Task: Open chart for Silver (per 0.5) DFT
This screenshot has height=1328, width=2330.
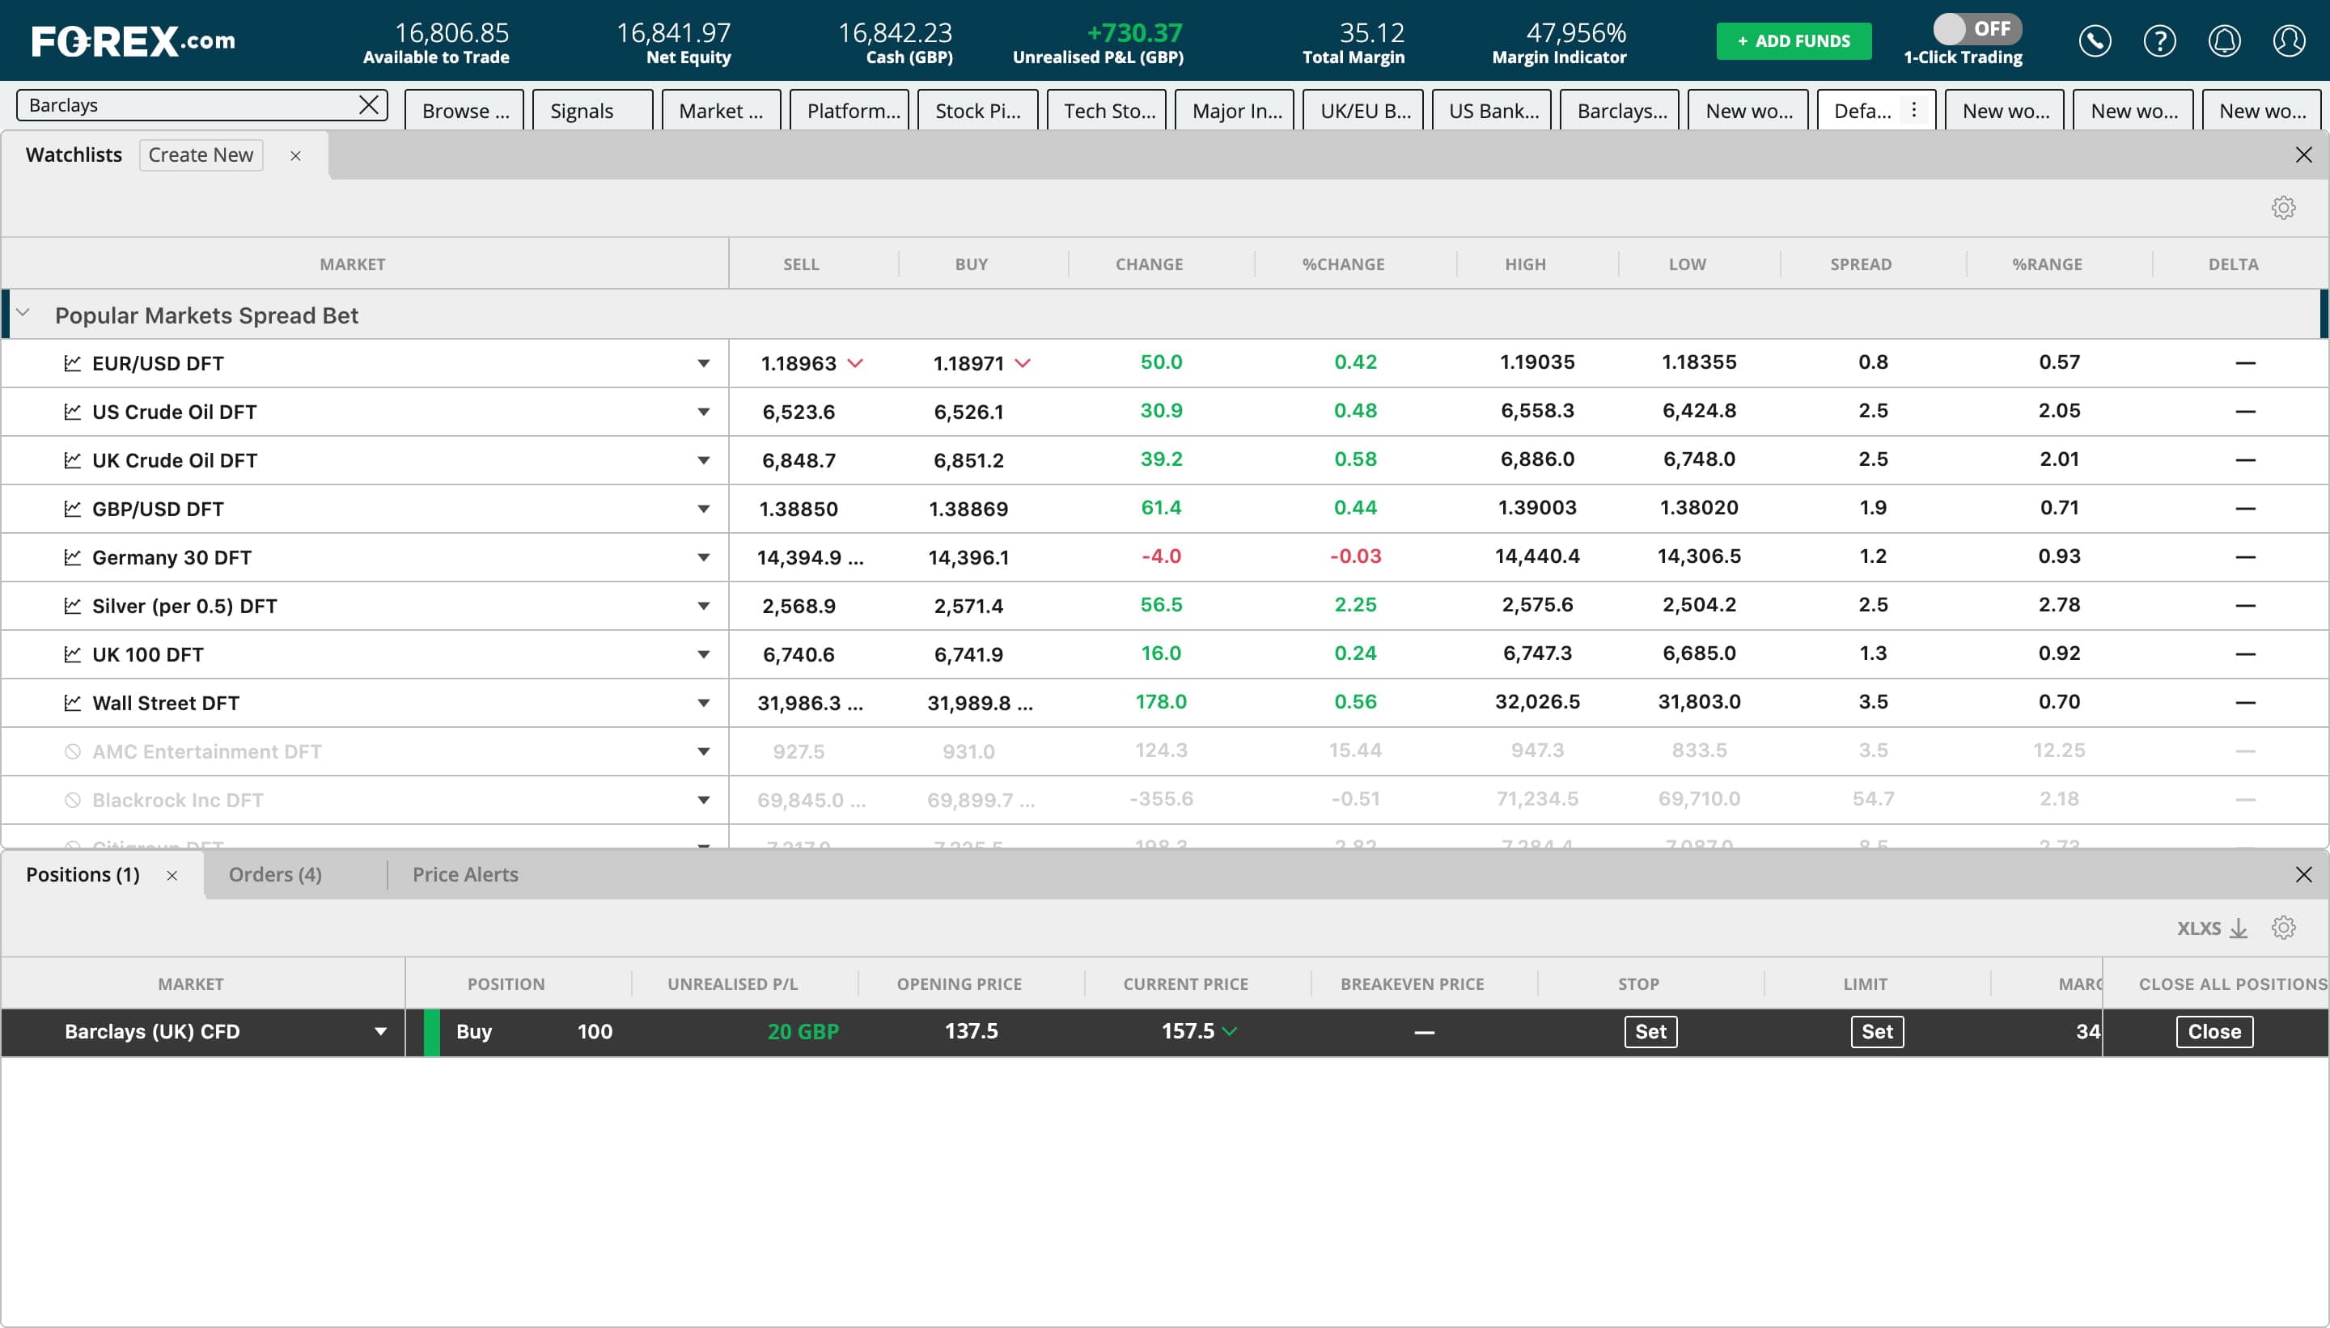Action: 73,606
